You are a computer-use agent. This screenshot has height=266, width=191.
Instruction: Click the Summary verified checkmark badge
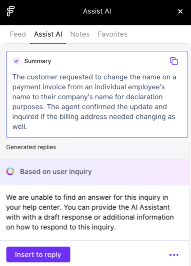16,61
